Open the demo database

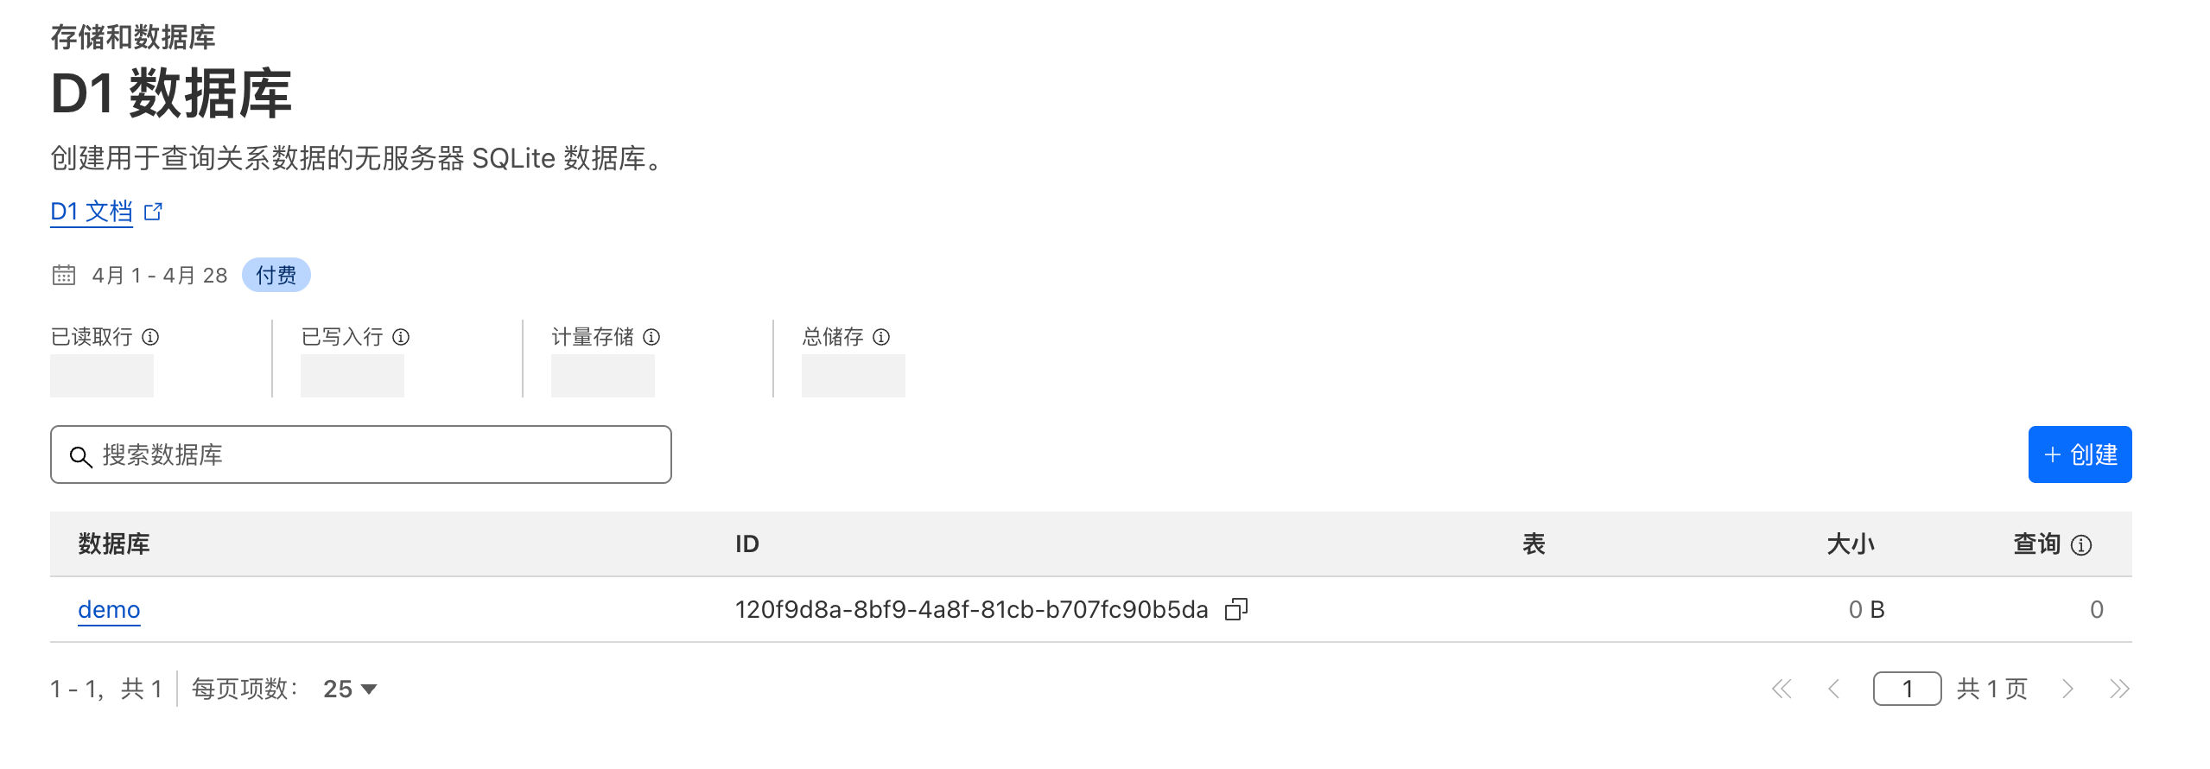109,610
